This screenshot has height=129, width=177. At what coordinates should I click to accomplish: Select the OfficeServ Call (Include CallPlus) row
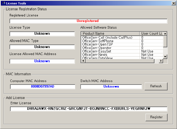pyautogui.click(x=107, y=38)
